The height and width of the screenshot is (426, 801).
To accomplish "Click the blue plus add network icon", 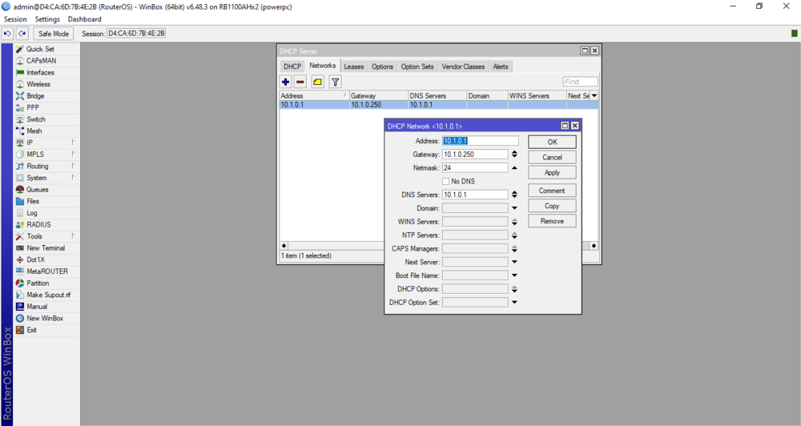I will [286, 82].
